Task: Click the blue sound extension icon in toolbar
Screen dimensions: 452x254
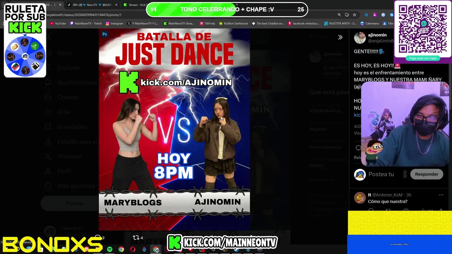Action: [366, 15]
